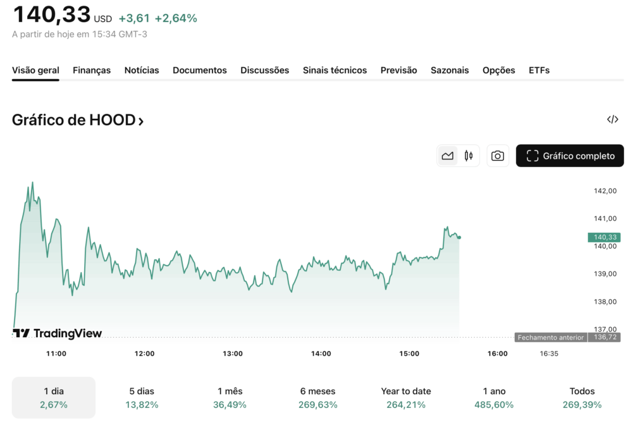The width and height of the screenshot is (633, 427).
Task: Choose the Year to date period
Action: point(406,398)
